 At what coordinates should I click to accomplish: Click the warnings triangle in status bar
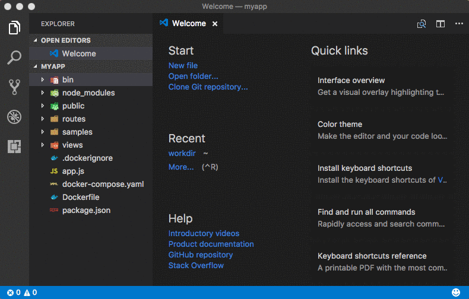pyautogui.click(x=27, y=292)
